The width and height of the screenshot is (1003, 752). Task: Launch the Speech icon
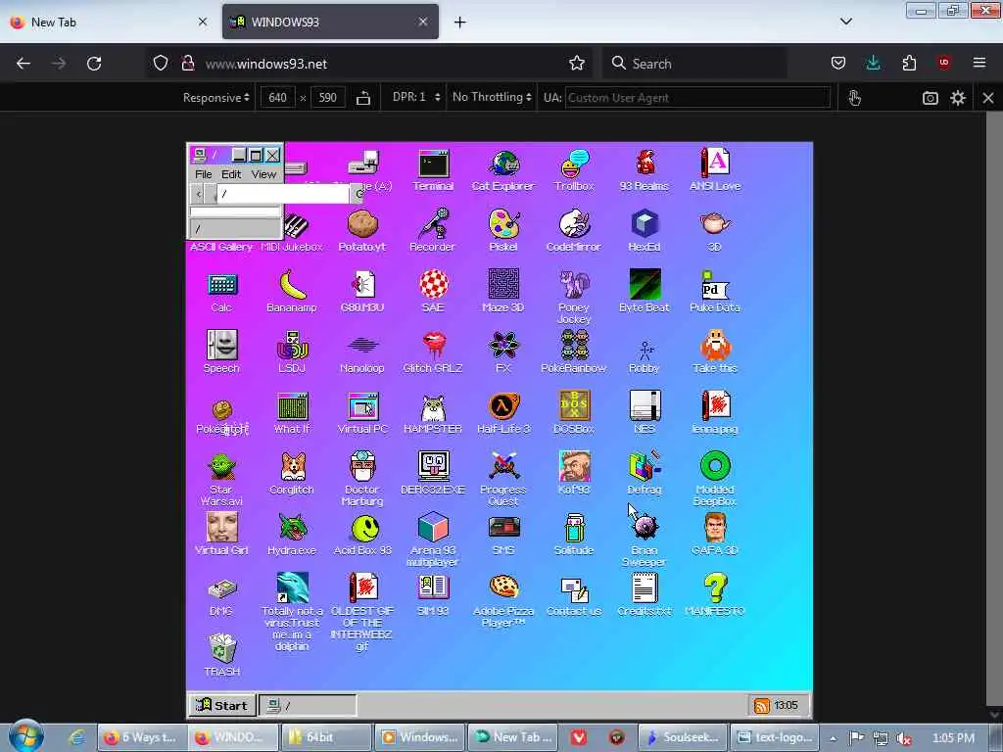point(222,352)
